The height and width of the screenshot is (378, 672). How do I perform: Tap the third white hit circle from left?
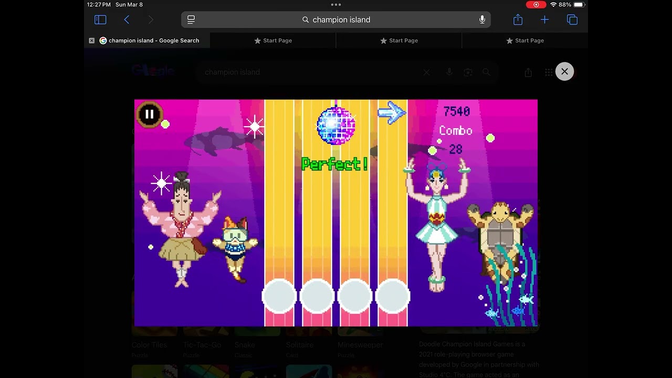point(355,297)
